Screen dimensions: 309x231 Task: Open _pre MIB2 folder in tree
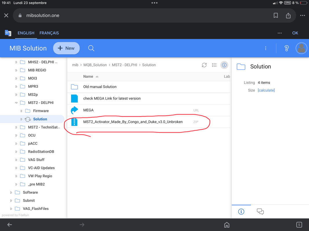tap(36, 184)
